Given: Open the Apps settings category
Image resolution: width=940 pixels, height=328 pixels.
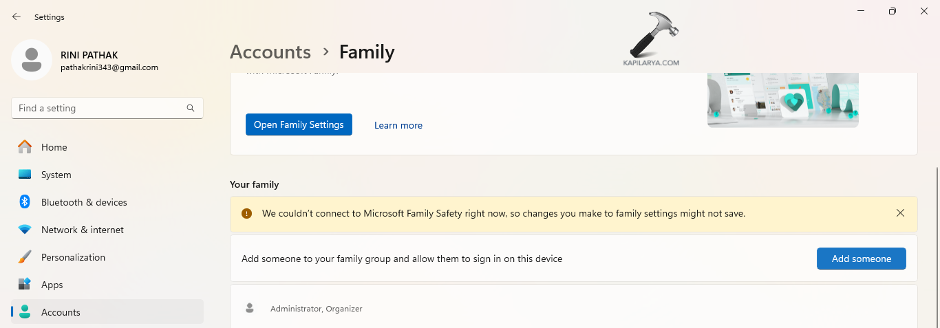Looking at the screenshot, I should coord(52,285).
